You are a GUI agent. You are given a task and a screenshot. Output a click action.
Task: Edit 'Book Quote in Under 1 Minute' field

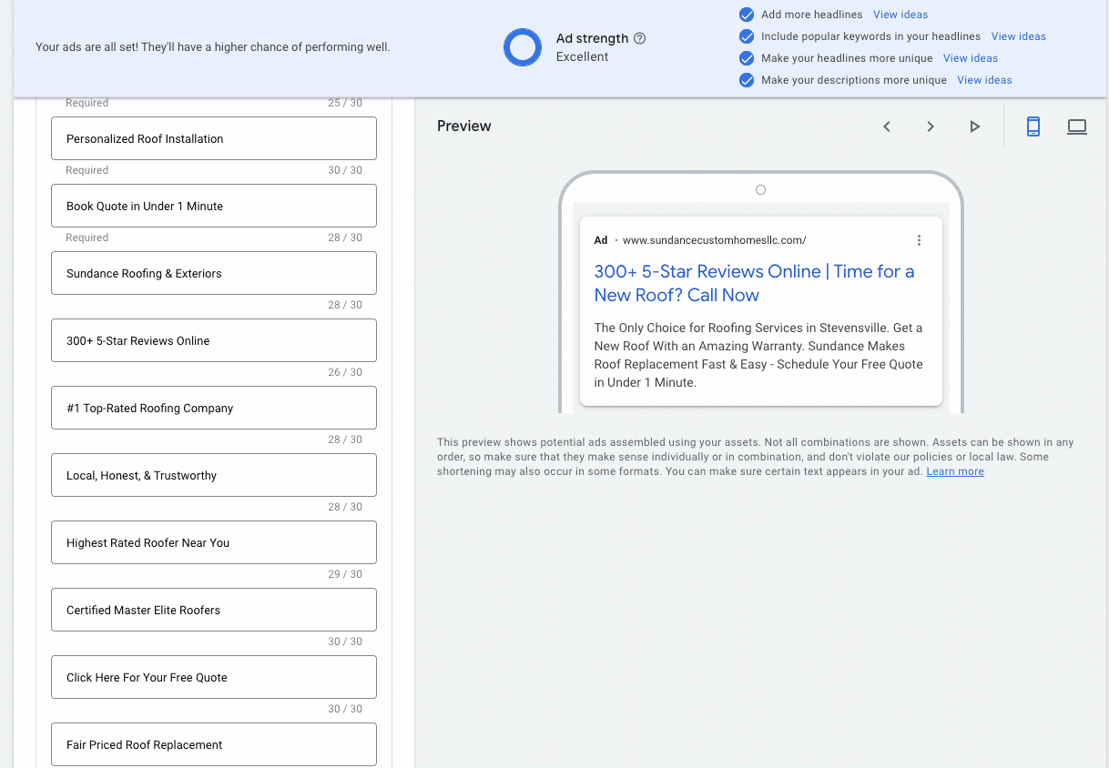click(214, 206)
